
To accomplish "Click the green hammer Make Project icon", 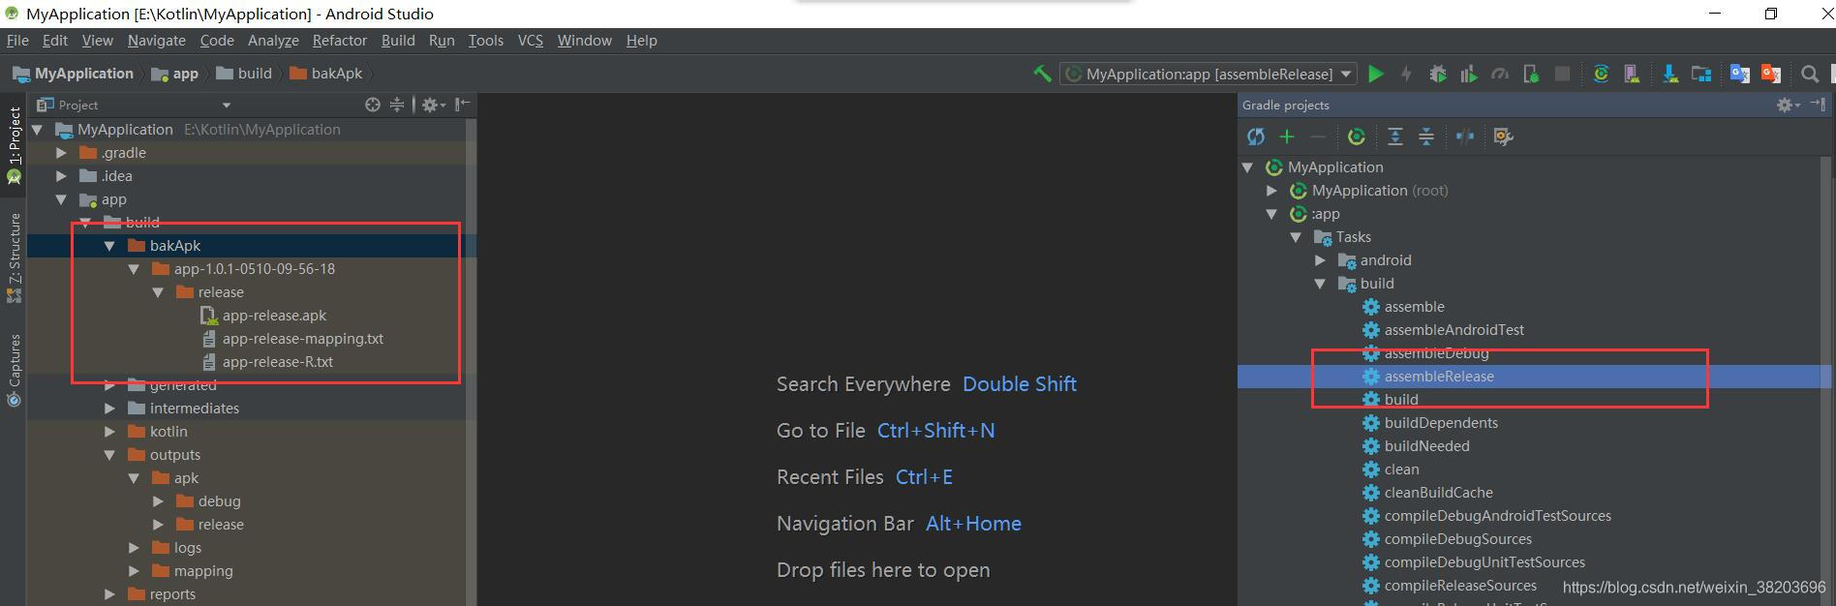I will pos(1042,74).
